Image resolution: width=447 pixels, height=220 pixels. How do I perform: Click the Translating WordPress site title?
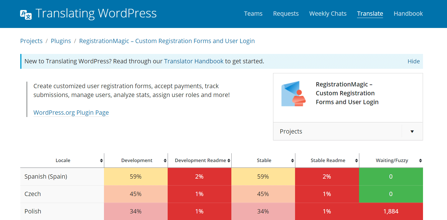[96, 13]
